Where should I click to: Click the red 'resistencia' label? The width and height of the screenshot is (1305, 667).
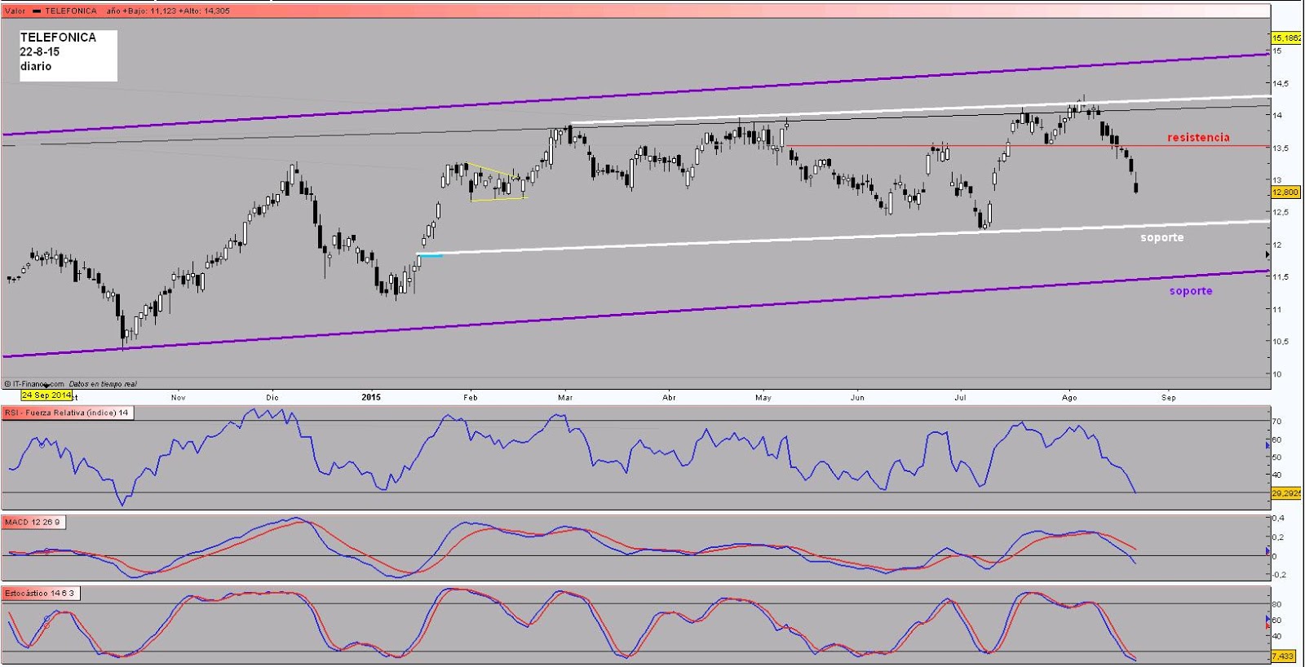click(1198, 137)
